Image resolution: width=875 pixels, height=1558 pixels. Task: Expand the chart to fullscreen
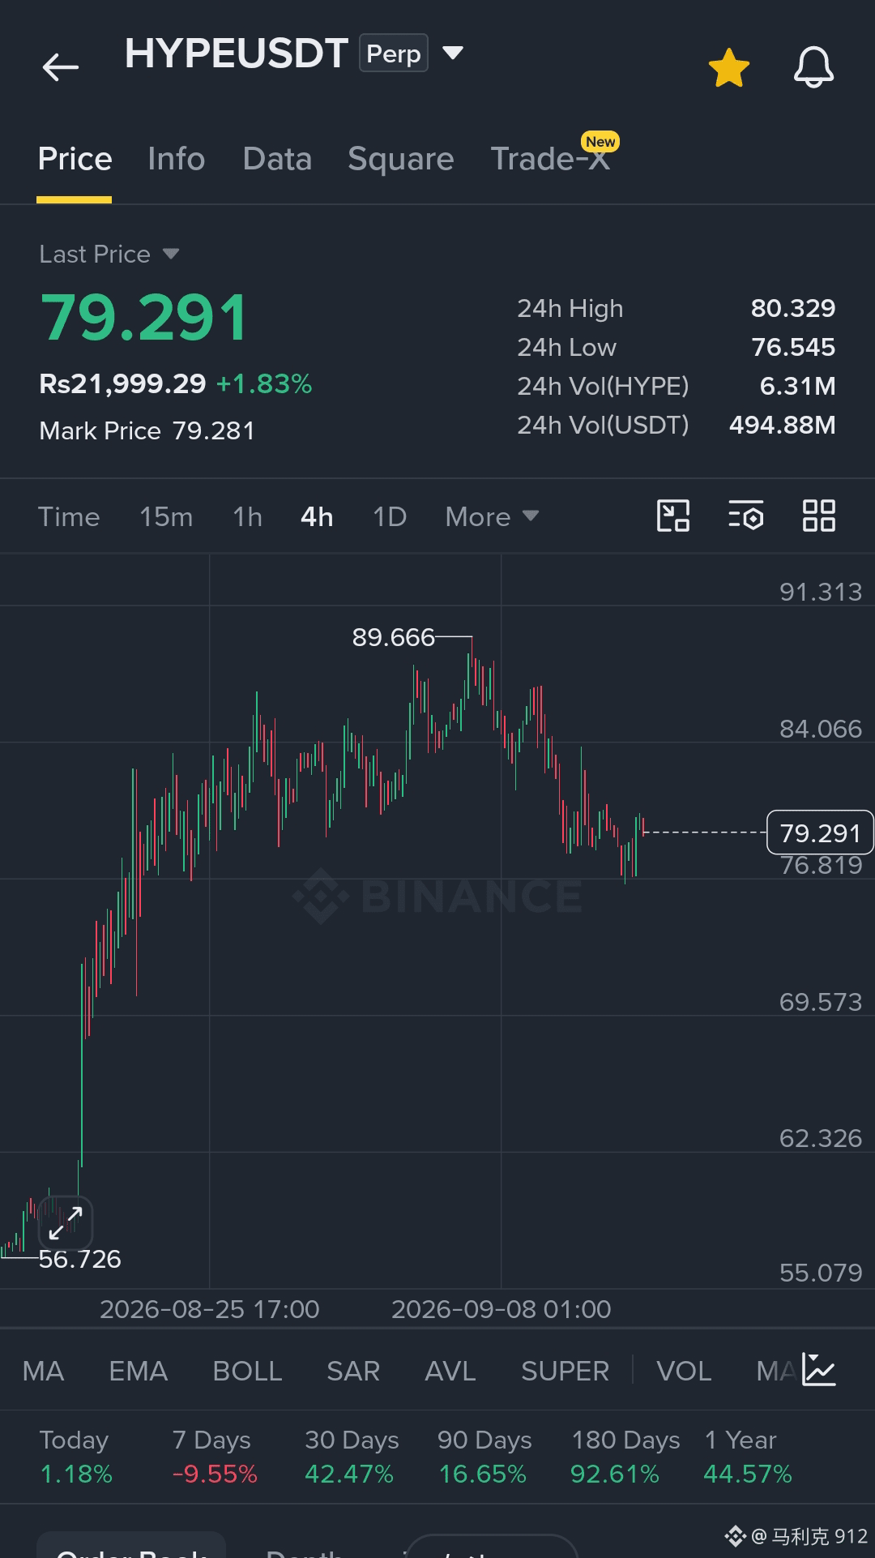tap(66, 1223)
